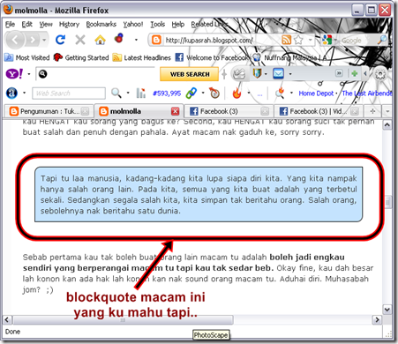Click the Alexa chain link icon
Viewport: 398px width, 344px height.
click(x=191, y=93)
